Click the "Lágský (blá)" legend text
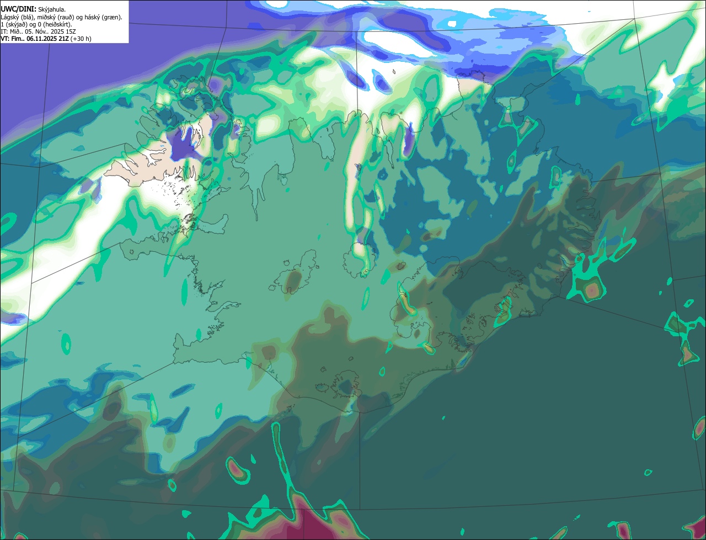 16,17
